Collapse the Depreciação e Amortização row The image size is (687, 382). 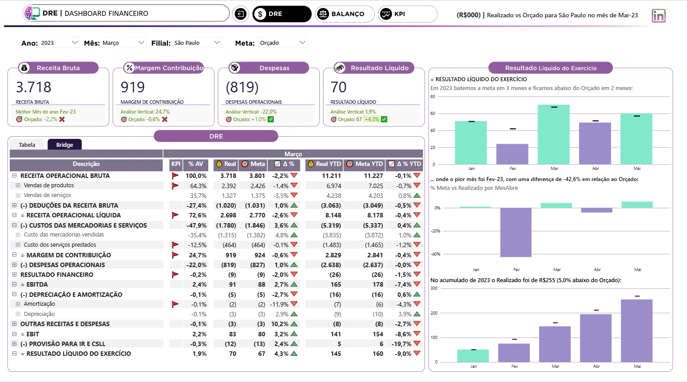pyautogui.click(x=14, y=294)
